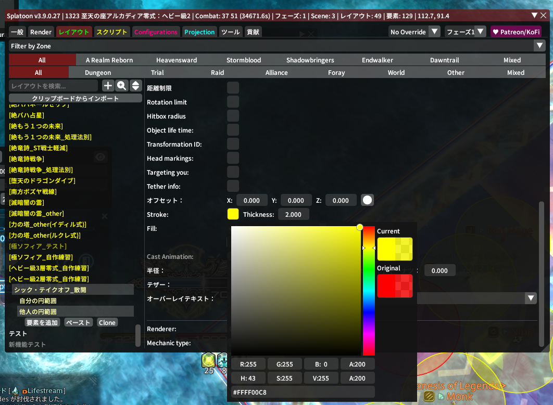
Task: Expand the Filter by Zone dropdown
Action: [x=539, y=46]
